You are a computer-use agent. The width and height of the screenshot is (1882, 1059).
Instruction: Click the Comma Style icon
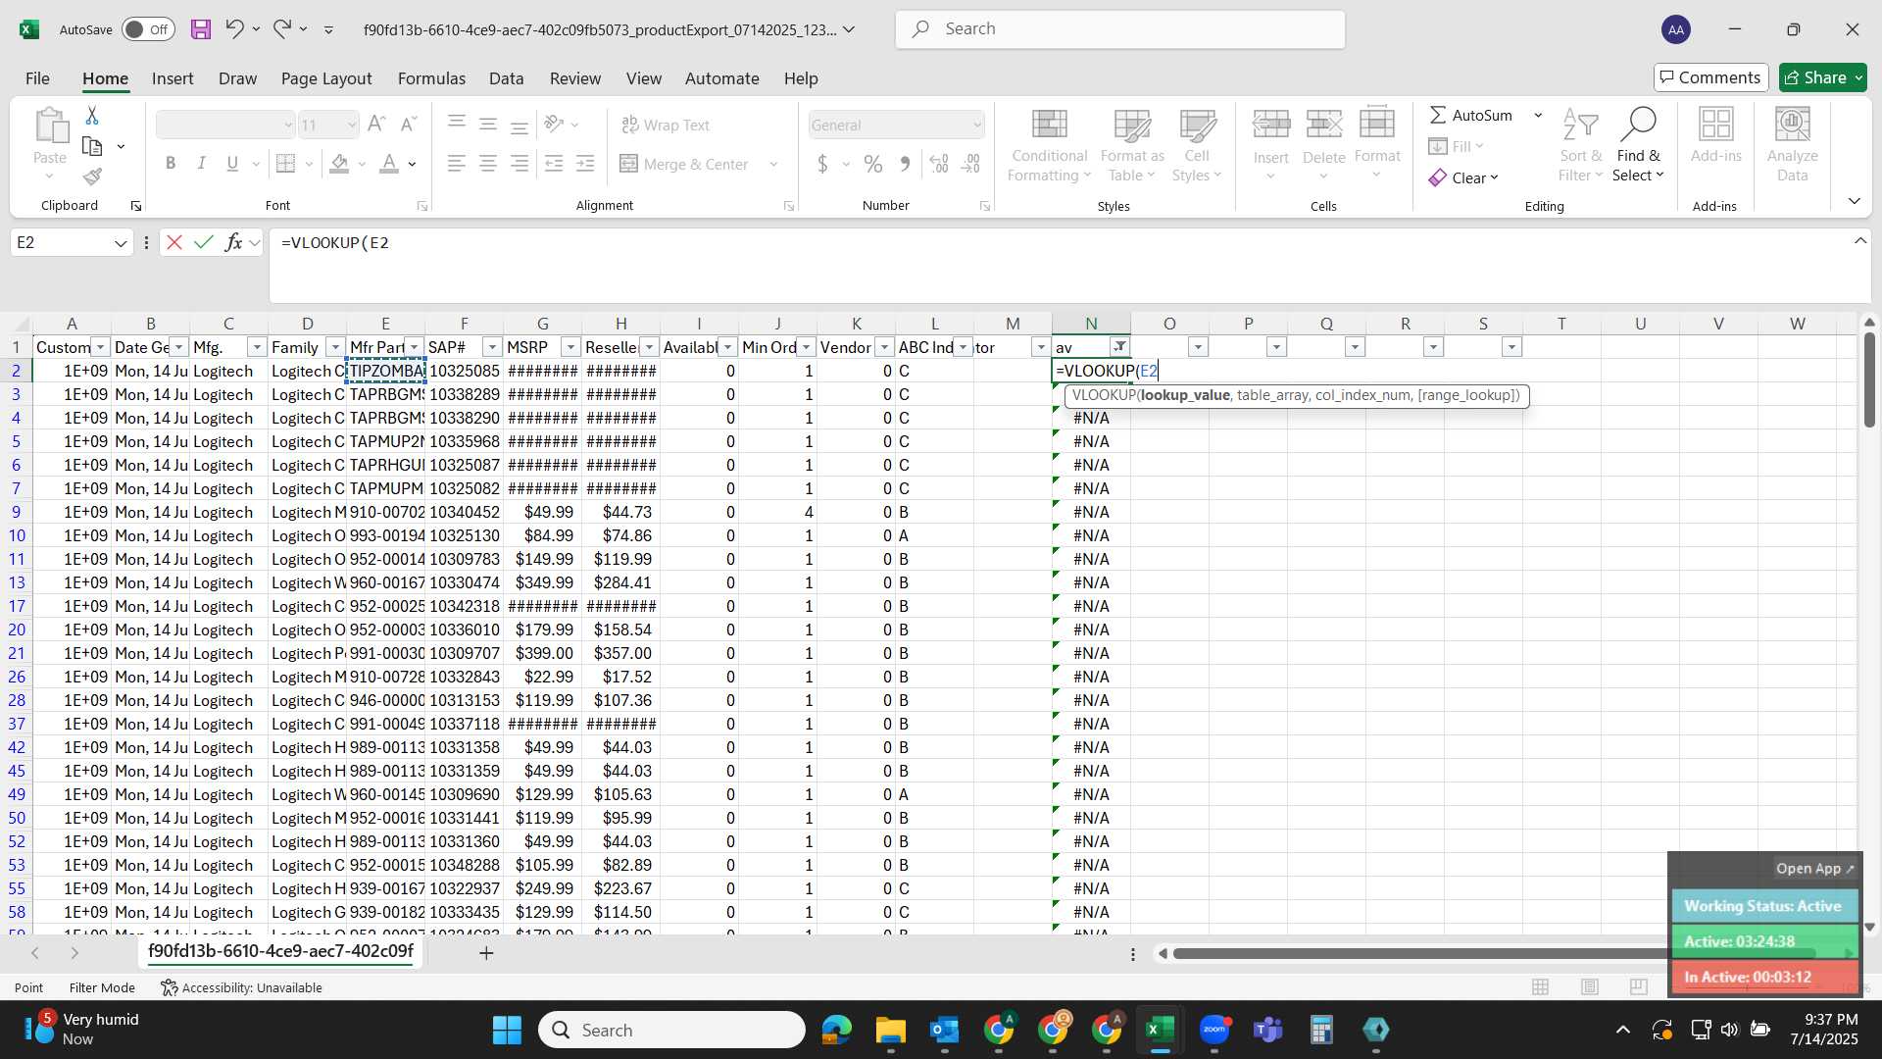coord(905,164)
